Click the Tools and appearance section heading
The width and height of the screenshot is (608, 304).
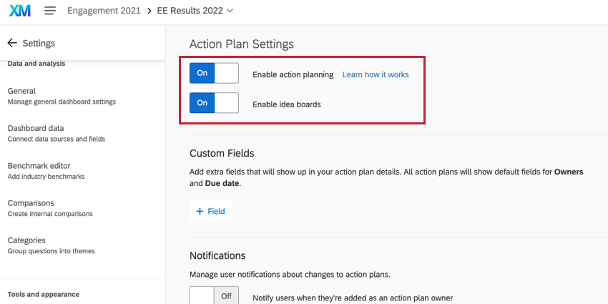point(43,294)
